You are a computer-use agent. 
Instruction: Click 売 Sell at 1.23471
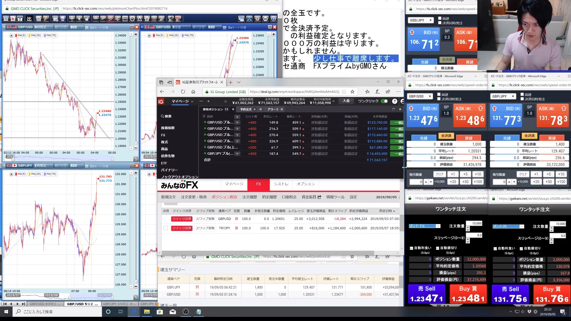click(426, 294)
